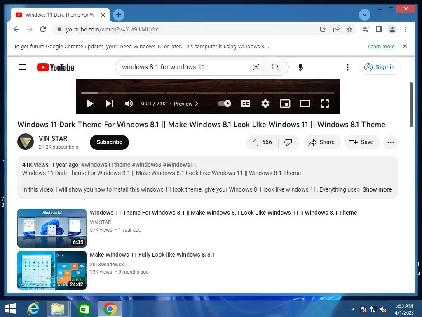Save video to a playlist
Viewport: 422px width, 317px height.
361,142
